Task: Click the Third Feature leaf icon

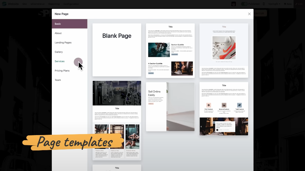Action: pyautogui.click(x=239, y=105)
